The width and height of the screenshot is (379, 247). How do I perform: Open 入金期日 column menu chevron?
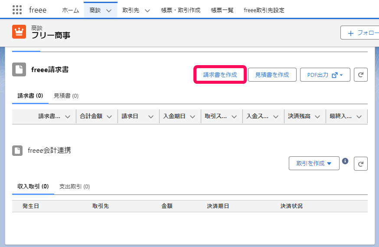(193, 117)
